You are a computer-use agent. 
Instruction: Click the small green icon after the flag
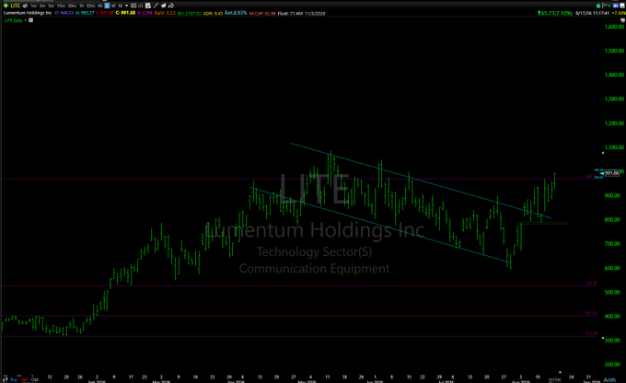pyautogui.click(x=609, y=6)
